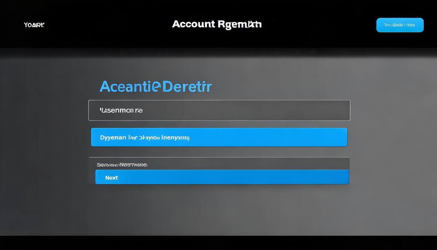The image size is (437, 250).
Task: Click the logo text in top-left corner
Action: [x=34, y=25]
